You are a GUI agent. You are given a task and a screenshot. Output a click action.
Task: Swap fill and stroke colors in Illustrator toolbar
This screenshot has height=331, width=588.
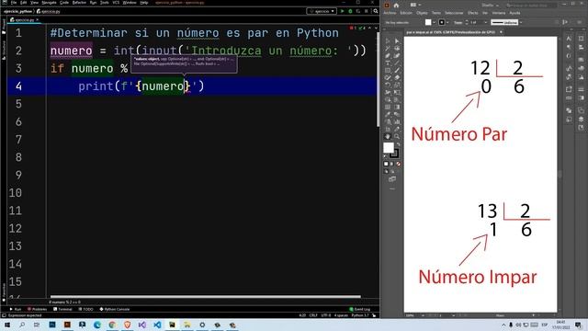(x=398, y=144)
